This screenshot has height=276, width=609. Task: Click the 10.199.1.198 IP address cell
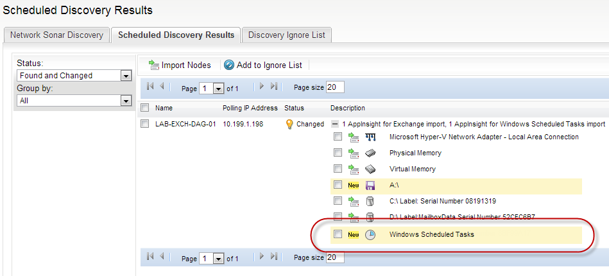(243, 125)
